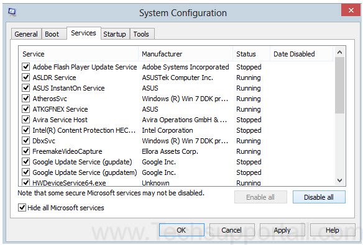Click 'Avira Operations GmbH &...' cell

click(185, 120)
